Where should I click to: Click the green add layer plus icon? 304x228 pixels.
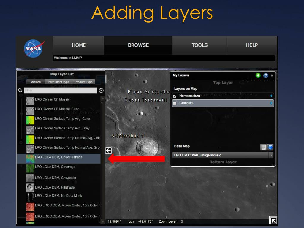point(258,75)
